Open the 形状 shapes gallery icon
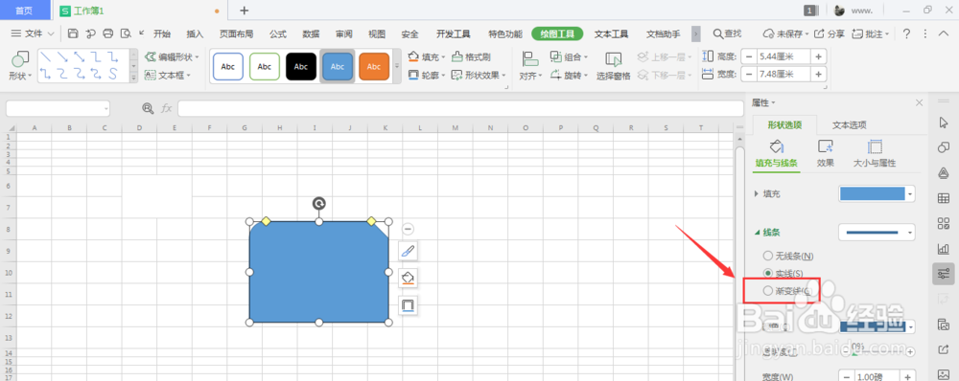The height and width of the screenshot is (381, 959). (20, 59)
